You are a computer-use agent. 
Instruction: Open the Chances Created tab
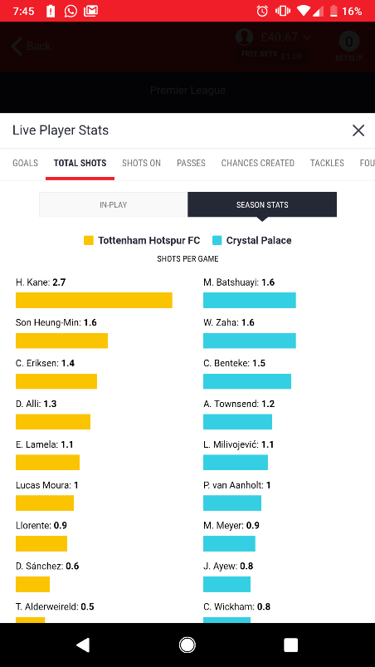pos(258,163)
